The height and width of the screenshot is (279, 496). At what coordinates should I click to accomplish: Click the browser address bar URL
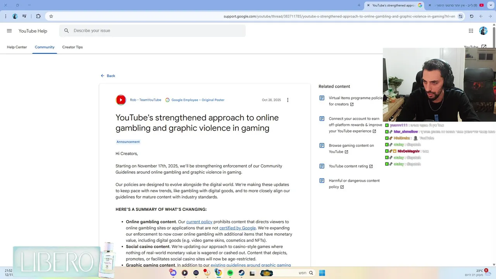(x=339, y=16)
